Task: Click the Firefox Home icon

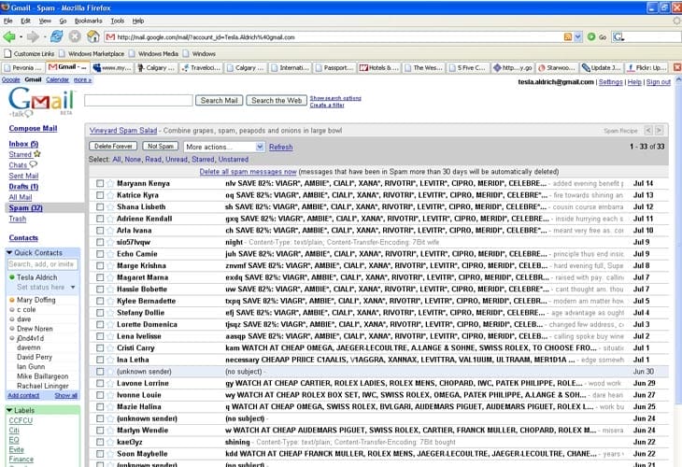Action: tap(92, 36)
